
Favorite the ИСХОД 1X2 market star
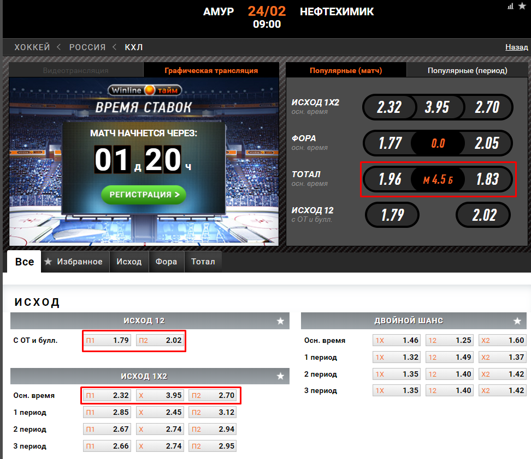(x=280, y=376)
